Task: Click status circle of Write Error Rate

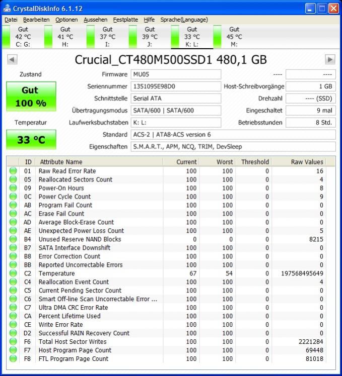Action: [x=13, y=324]
